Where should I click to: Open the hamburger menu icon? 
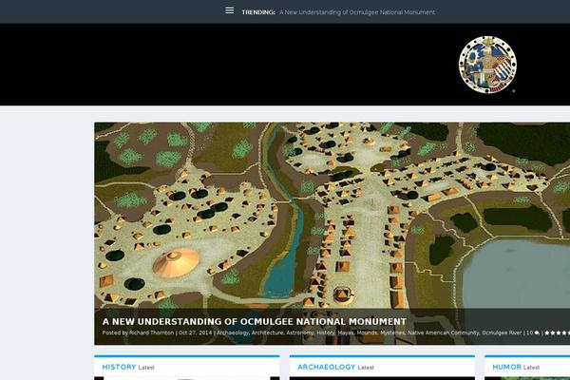(x=229, y=10)
